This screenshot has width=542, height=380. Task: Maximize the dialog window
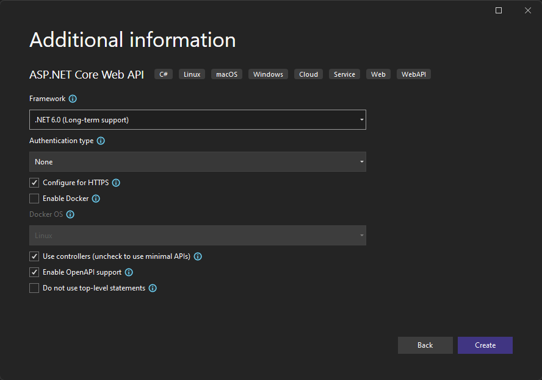coord(499,10)
